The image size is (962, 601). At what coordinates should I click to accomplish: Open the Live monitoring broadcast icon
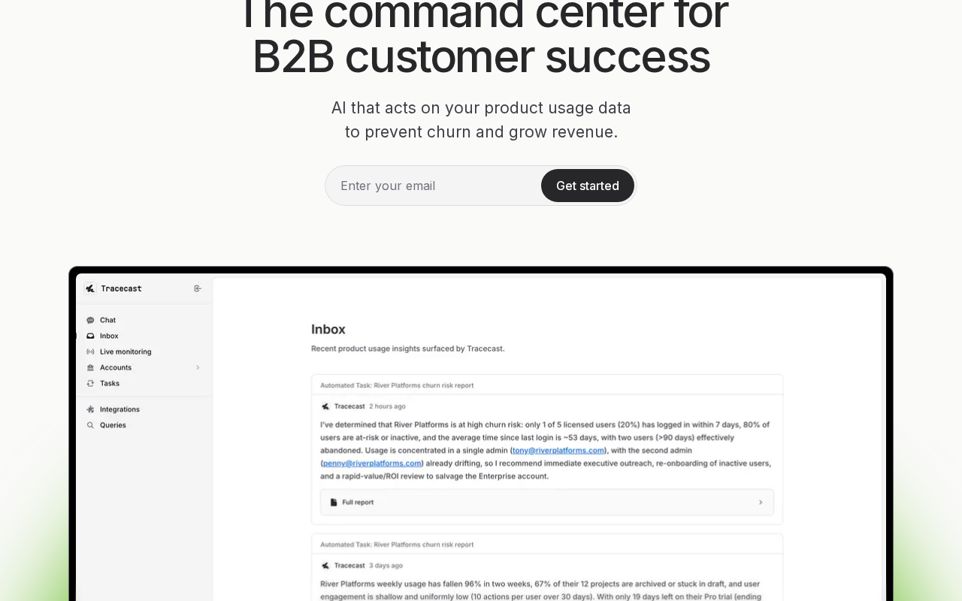(x=90, y=352)
